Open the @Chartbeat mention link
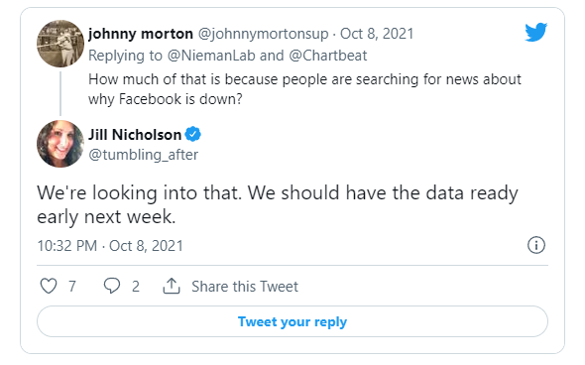This screenshot has height=365, width=585. click(x=328, y=56)
